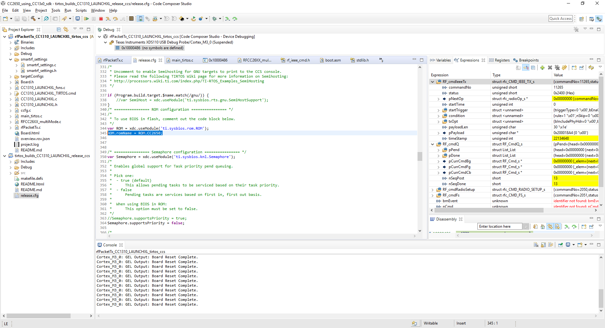Click the Quick Access field
Viewport: 605px width, 328px height.
click(561, 19)
